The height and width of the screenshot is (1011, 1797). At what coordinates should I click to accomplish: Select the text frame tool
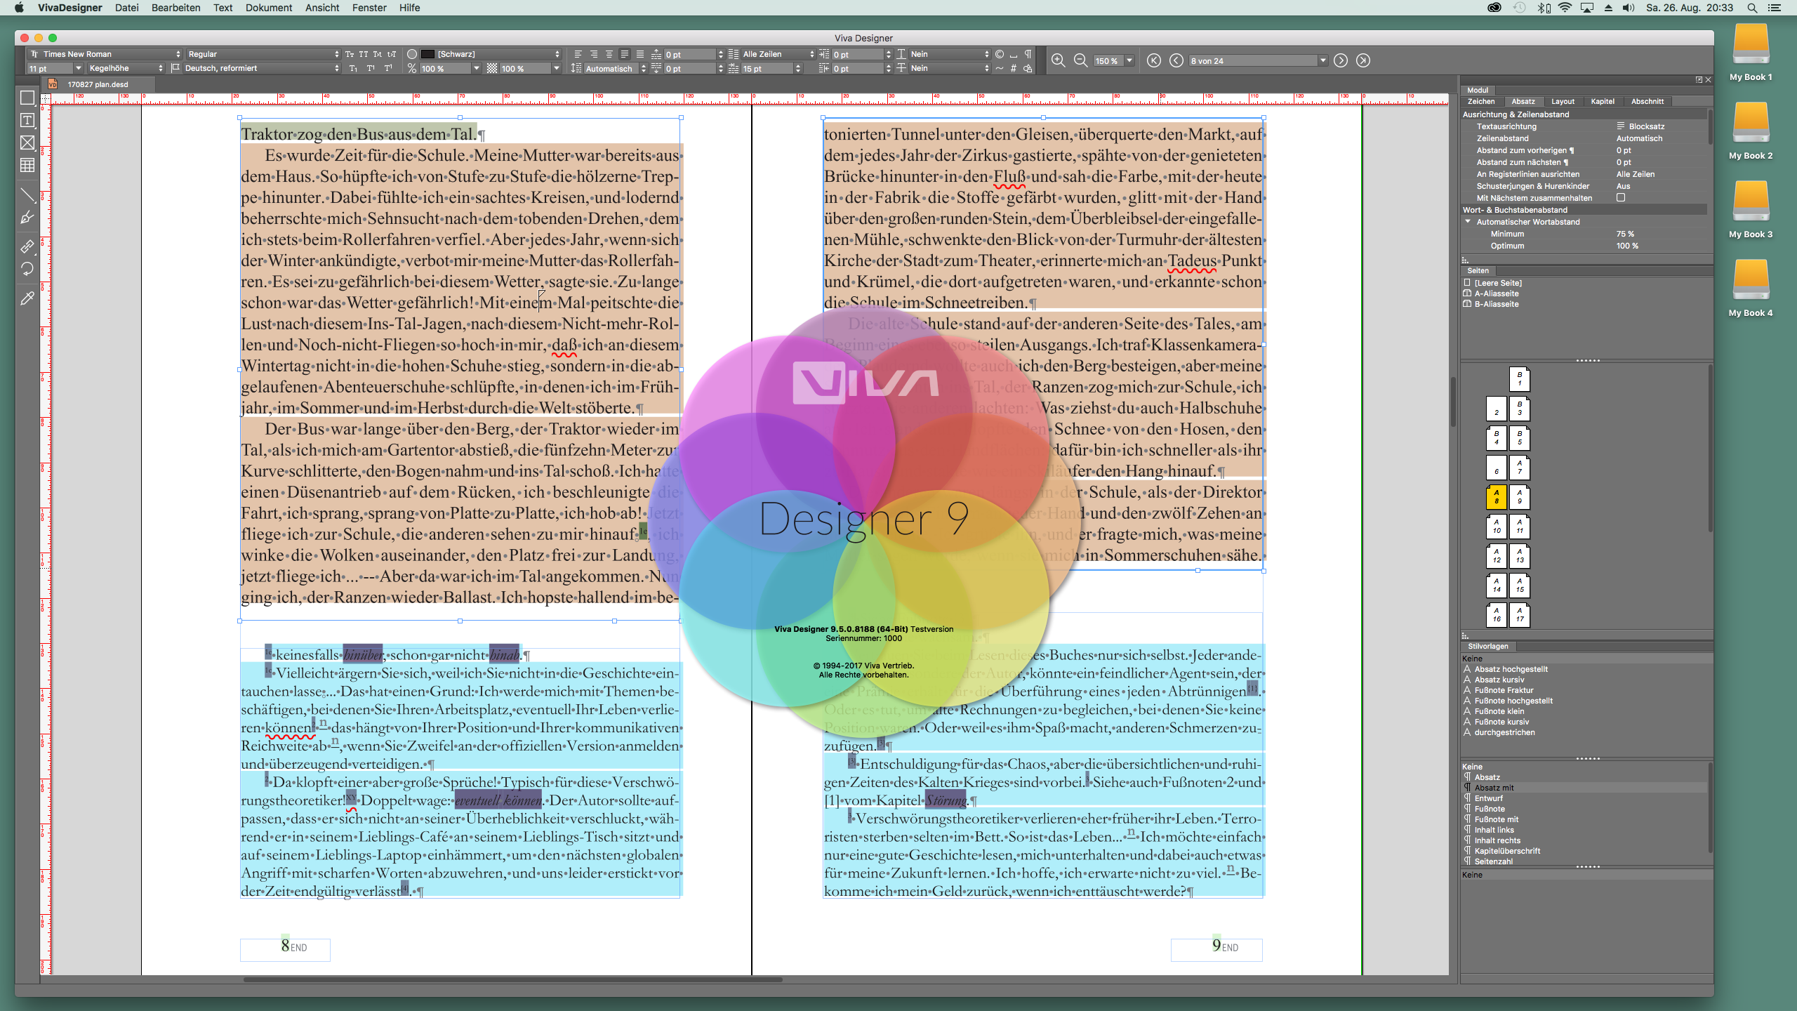27,121
